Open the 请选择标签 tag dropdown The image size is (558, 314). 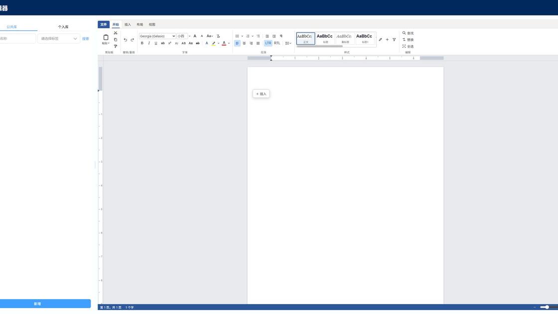[58, 38]
